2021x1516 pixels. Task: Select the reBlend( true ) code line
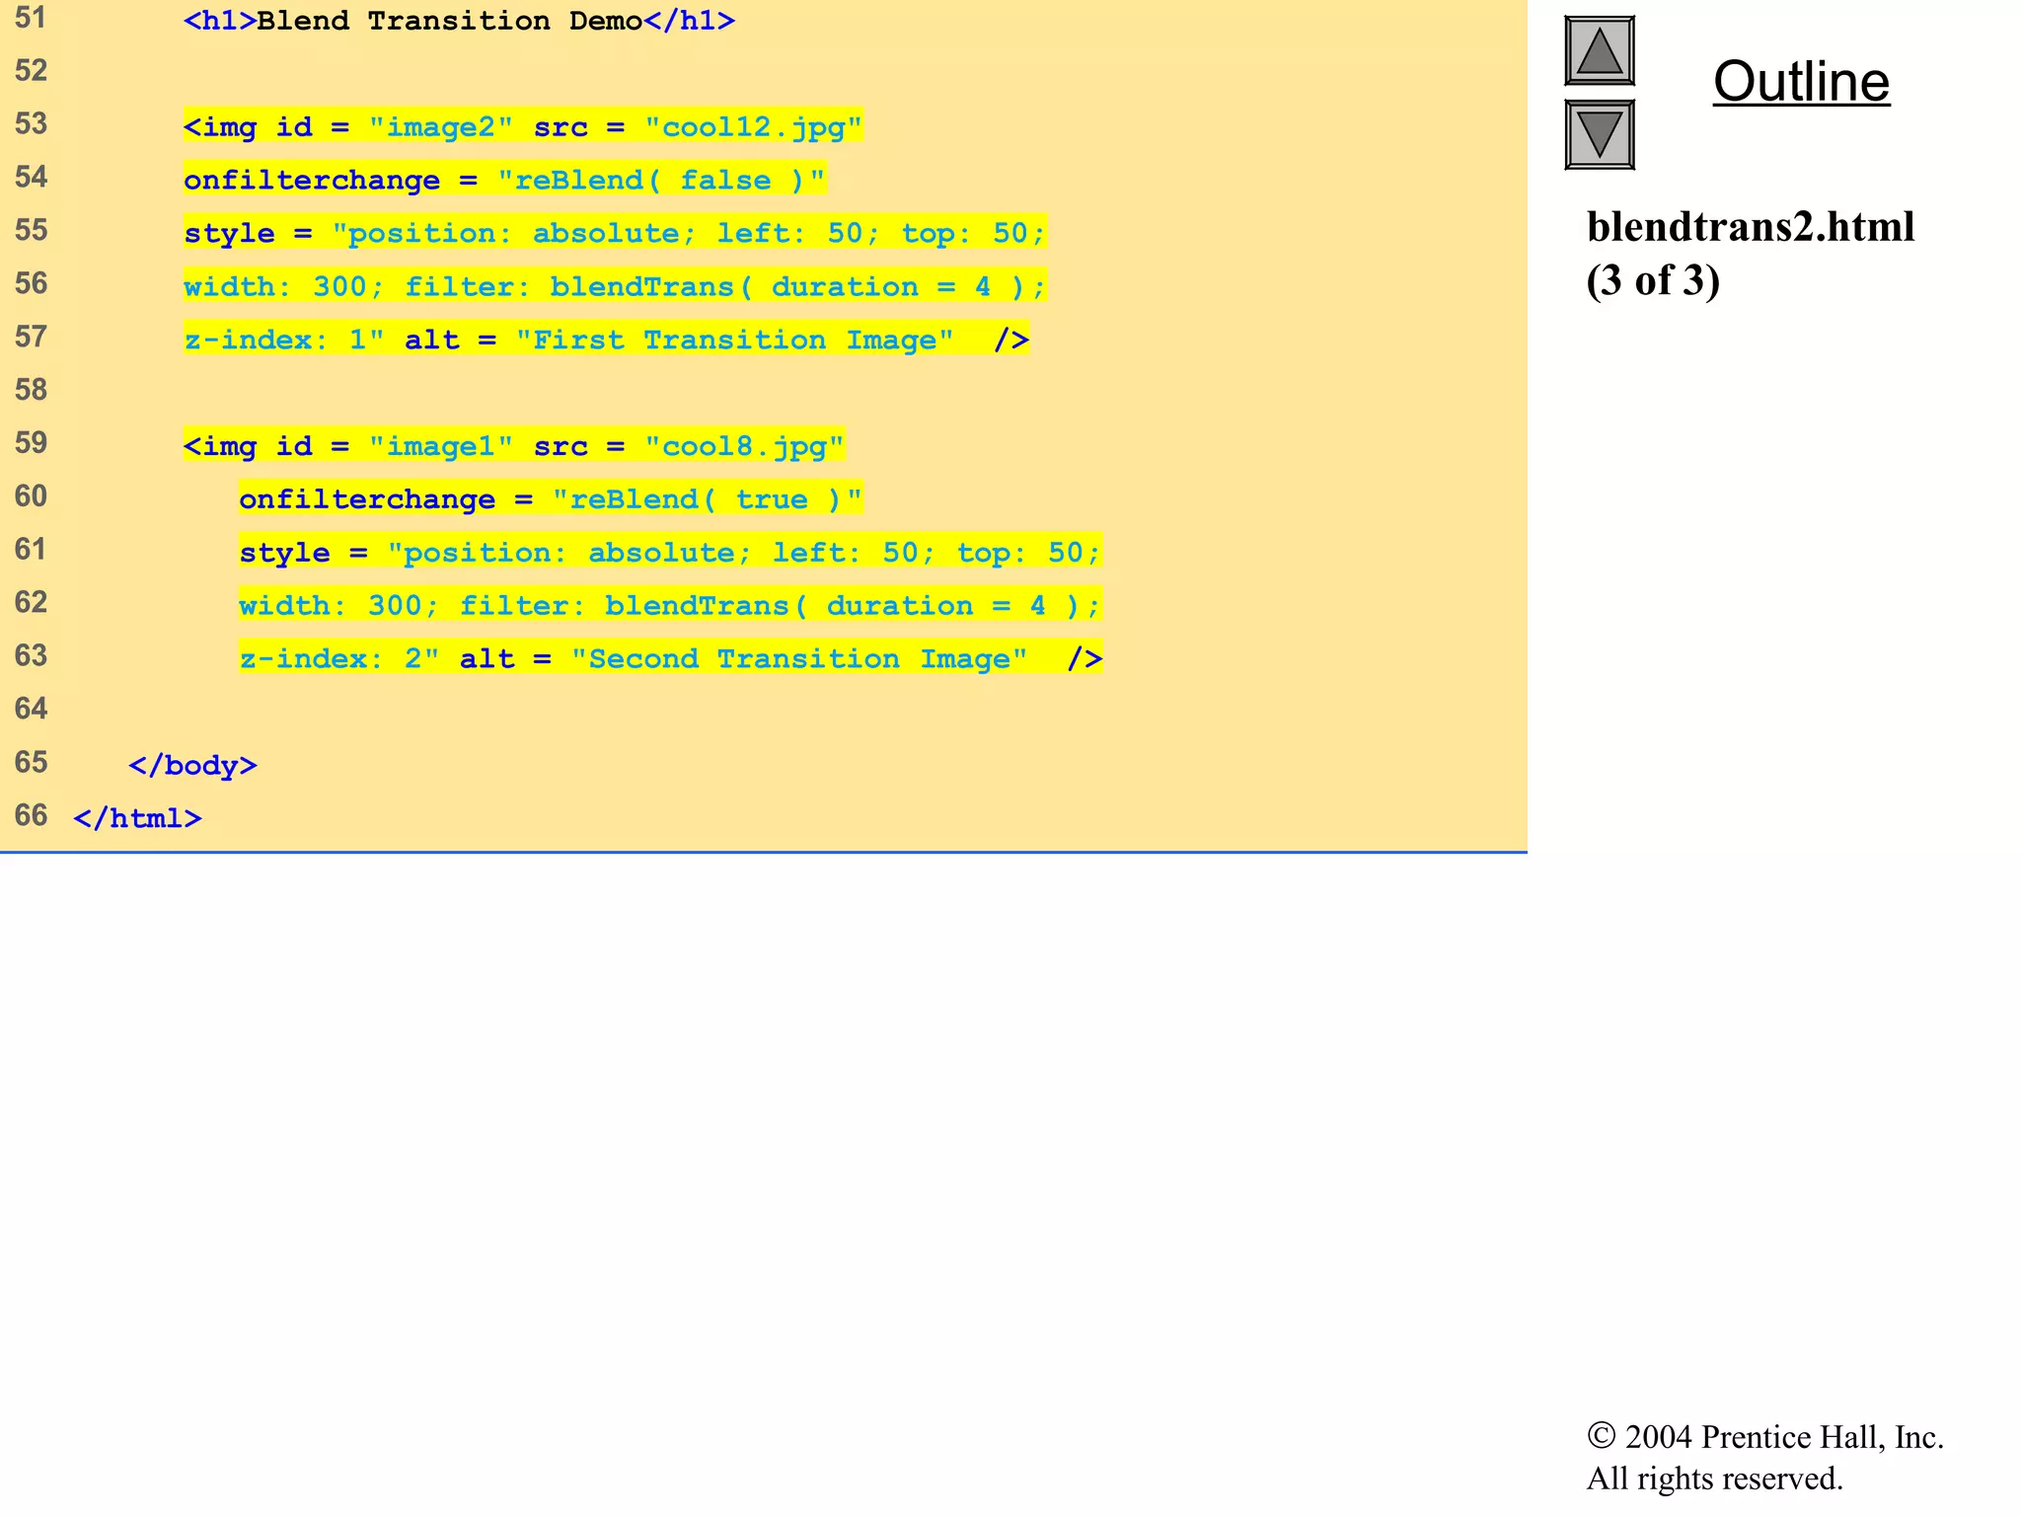click(x=551, y=499)
